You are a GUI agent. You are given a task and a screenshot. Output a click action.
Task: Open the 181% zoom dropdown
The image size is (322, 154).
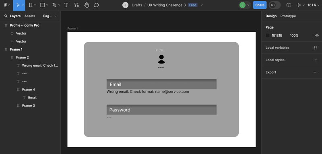(313, 5)
